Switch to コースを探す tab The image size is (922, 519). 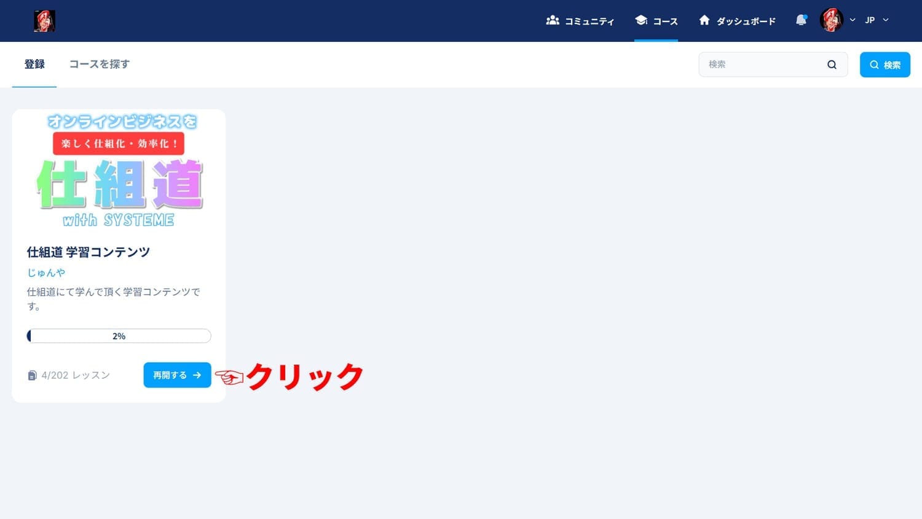(100, 64)
